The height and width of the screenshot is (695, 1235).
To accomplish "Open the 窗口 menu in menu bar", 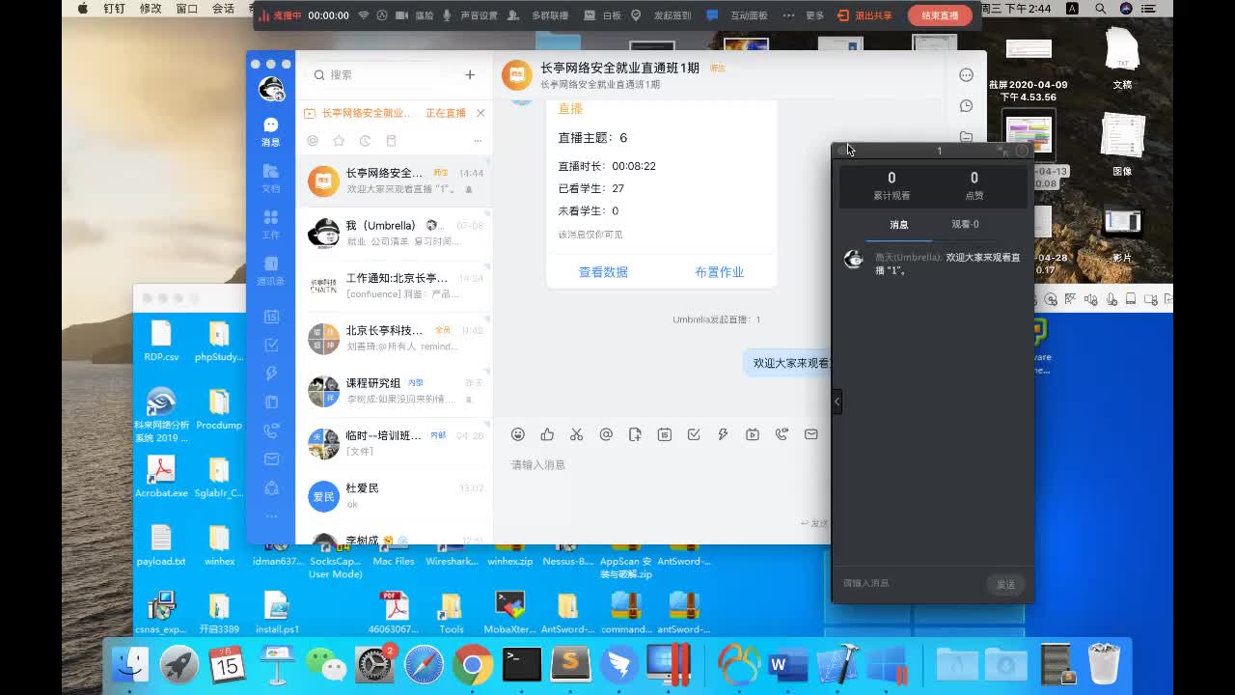I will pos(187,8).
